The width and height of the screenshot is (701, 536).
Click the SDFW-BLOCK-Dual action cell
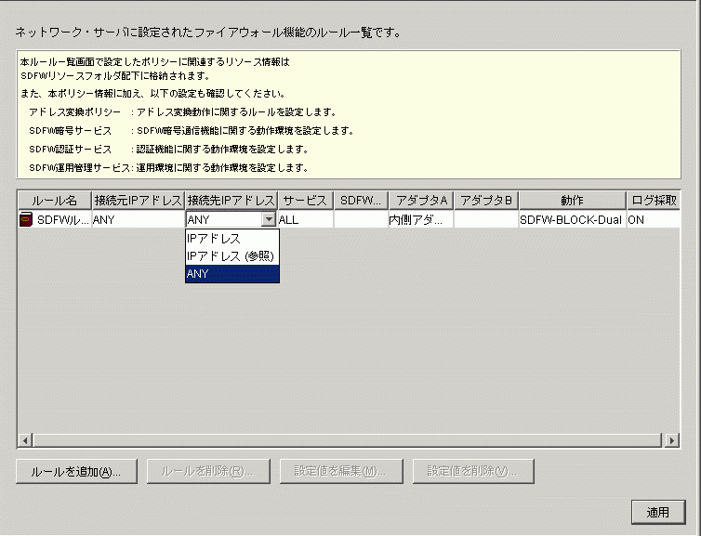(573, 220)
